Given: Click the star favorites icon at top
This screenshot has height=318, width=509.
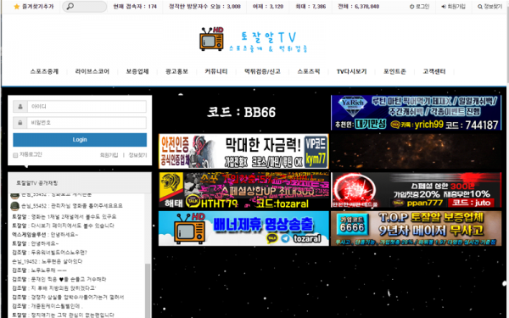Looking at the screenshot, I should (17, 7).
